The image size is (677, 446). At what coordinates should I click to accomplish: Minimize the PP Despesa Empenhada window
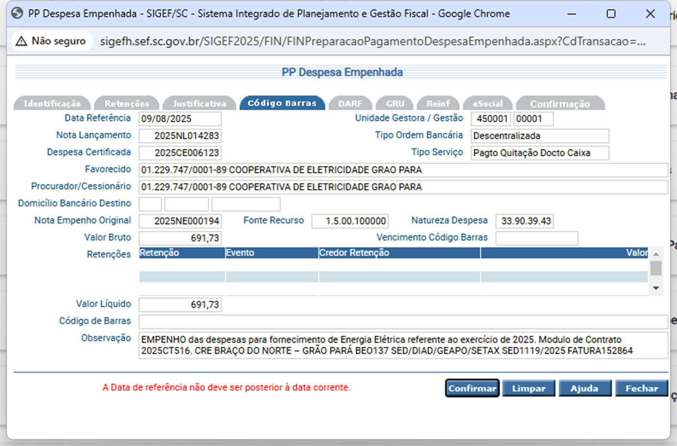[571, 14]
